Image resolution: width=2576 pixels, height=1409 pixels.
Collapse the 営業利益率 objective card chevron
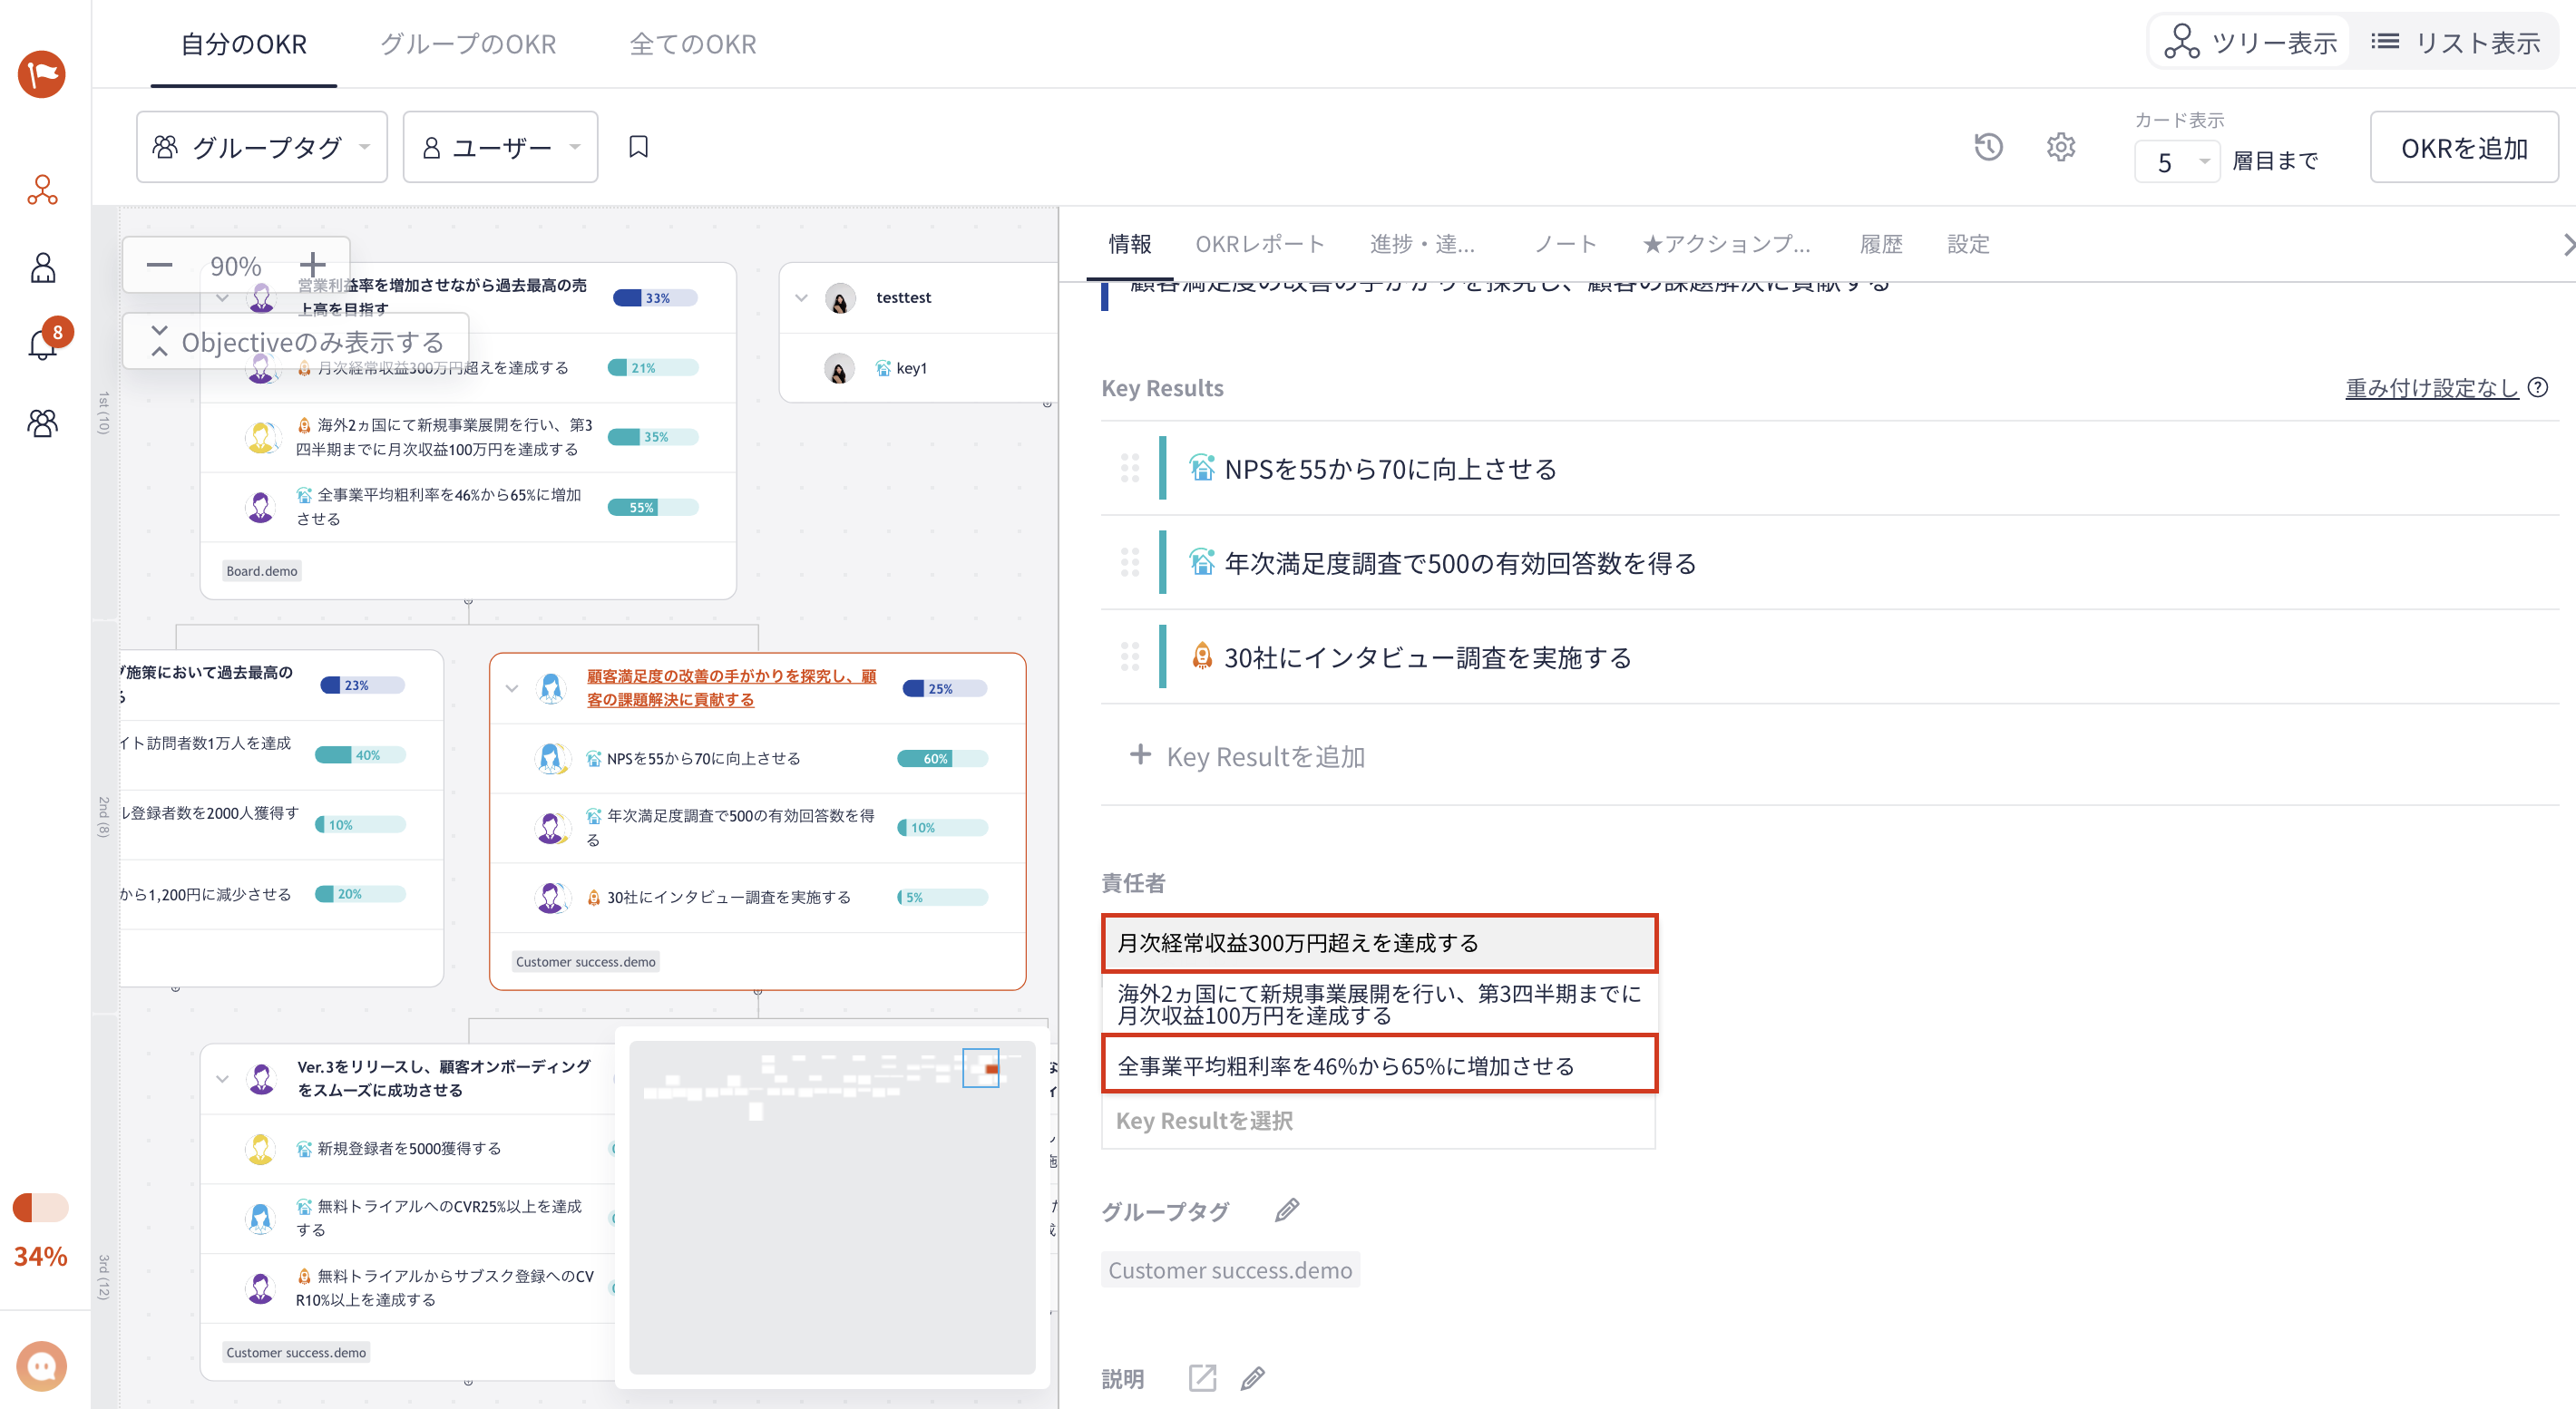point(222,297)
